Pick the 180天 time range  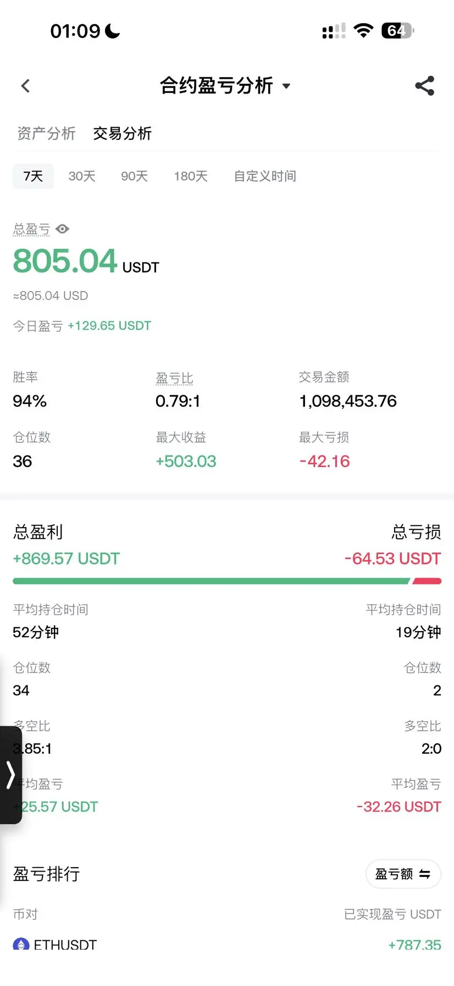coord(191,176)
